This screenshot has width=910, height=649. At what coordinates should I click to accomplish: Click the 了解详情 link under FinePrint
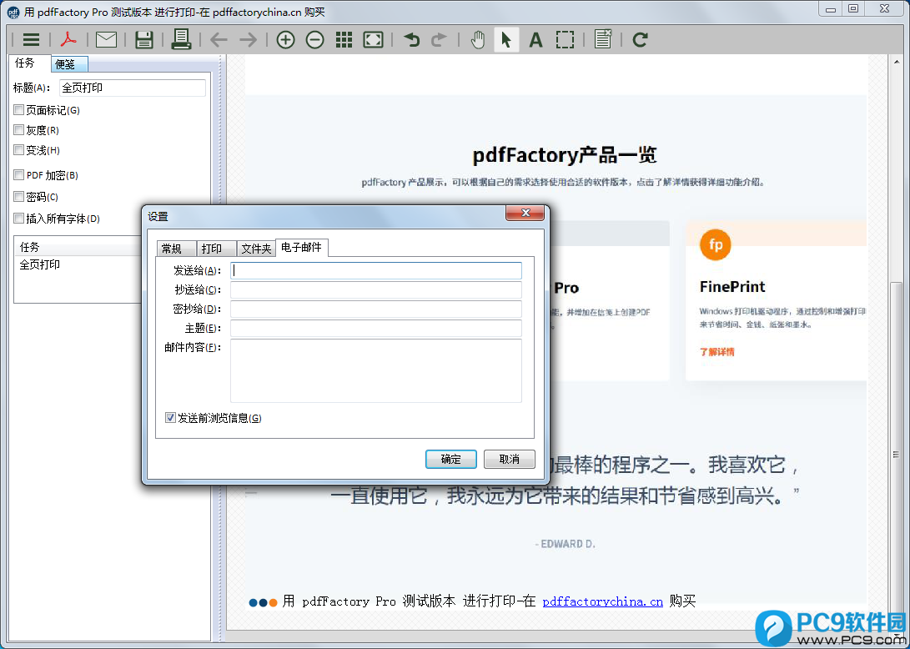(x=716, y=352)
